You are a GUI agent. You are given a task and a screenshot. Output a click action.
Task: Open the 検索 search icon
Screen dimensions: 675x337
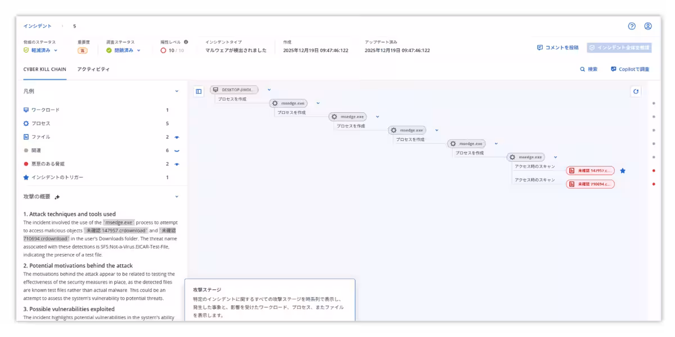tap(583, 69)
